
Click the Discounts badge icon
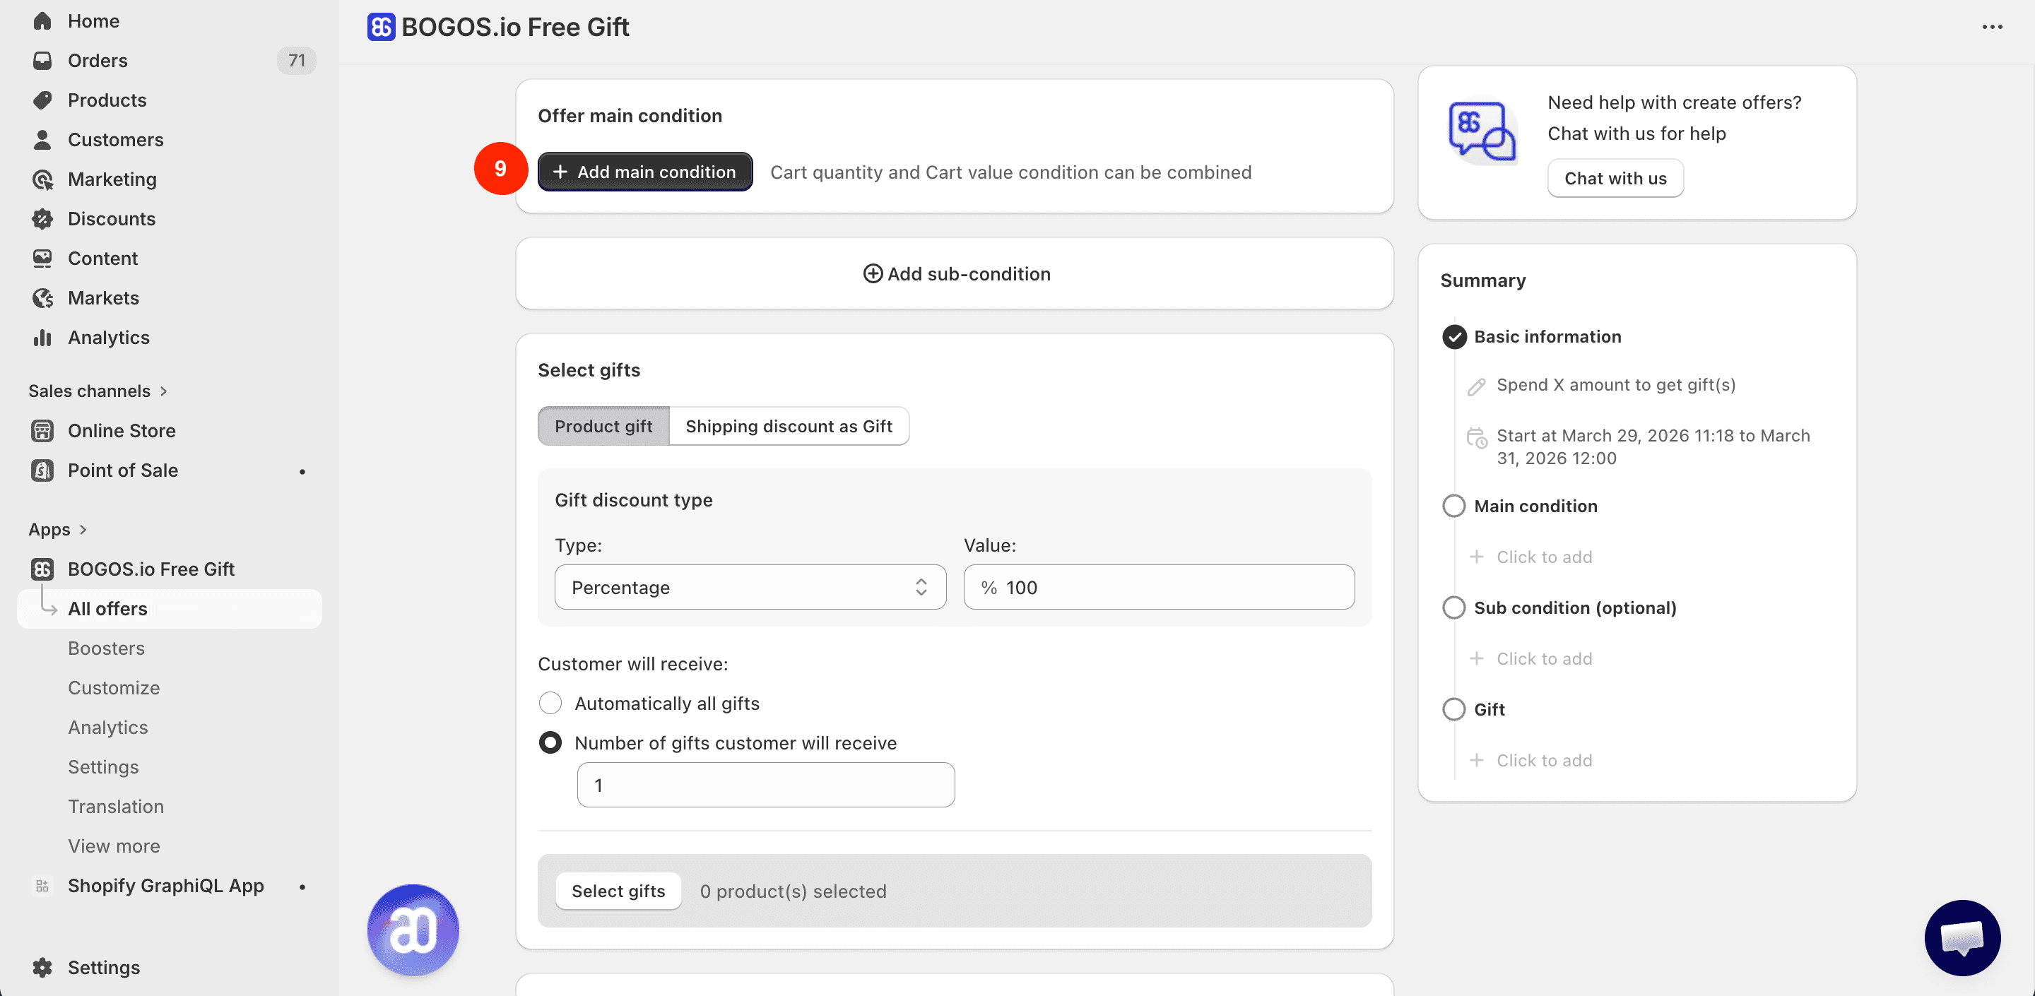[x=42, y=219]
